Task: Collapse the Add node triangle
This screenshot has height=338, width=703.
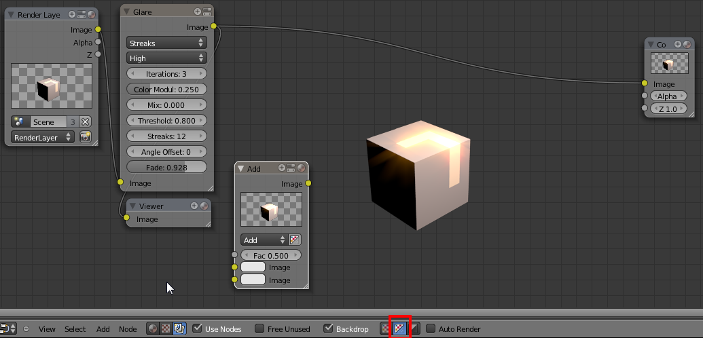Action: [240, 168]
